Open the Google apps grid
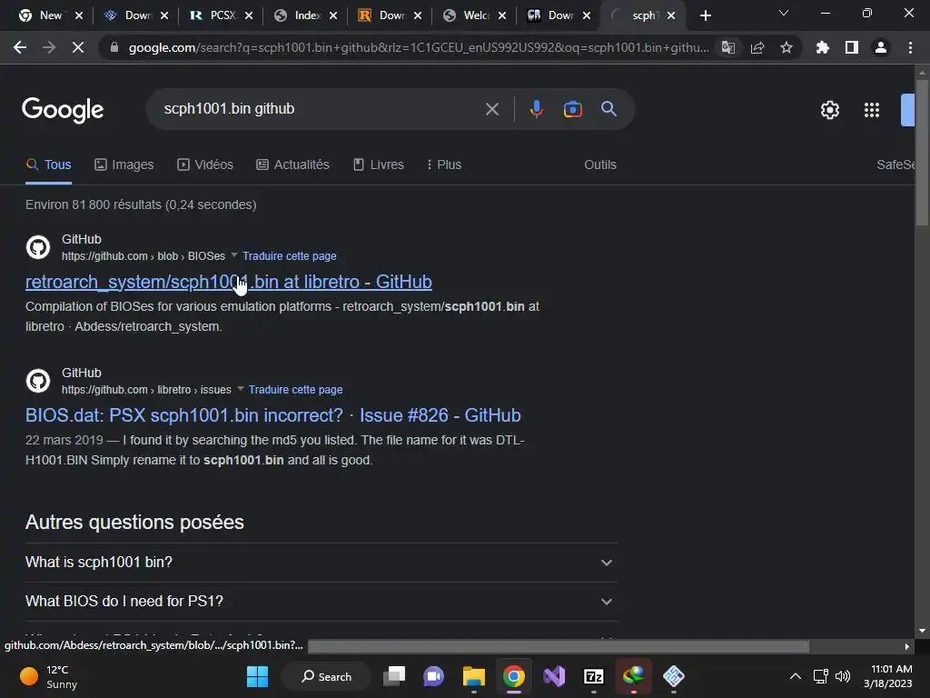This screenshot has width=930, height=698. [871, 110]
